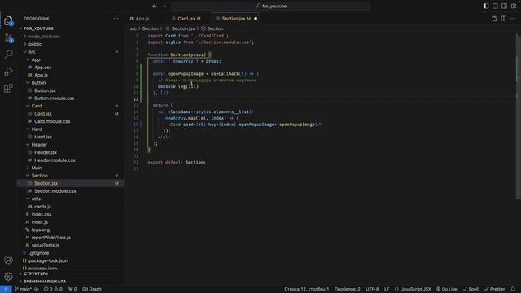Open the Search view icon
The width and height of the screenshot is (521, 293).
[8, 55]
